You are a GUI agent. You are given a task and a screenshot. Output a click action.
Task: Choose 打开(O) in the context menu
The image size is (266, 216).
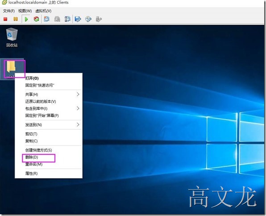click(x=49, y=78)
